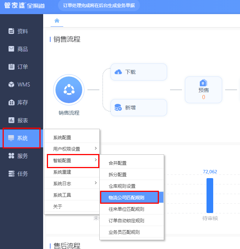Expand the 智能配置 submenu arrow
This screenshot has width=240, height=249.
[x=96, y=160]
